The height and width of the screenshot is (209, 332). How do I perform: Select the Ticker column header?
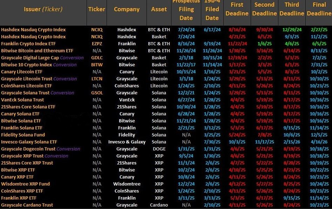point(97,9)
